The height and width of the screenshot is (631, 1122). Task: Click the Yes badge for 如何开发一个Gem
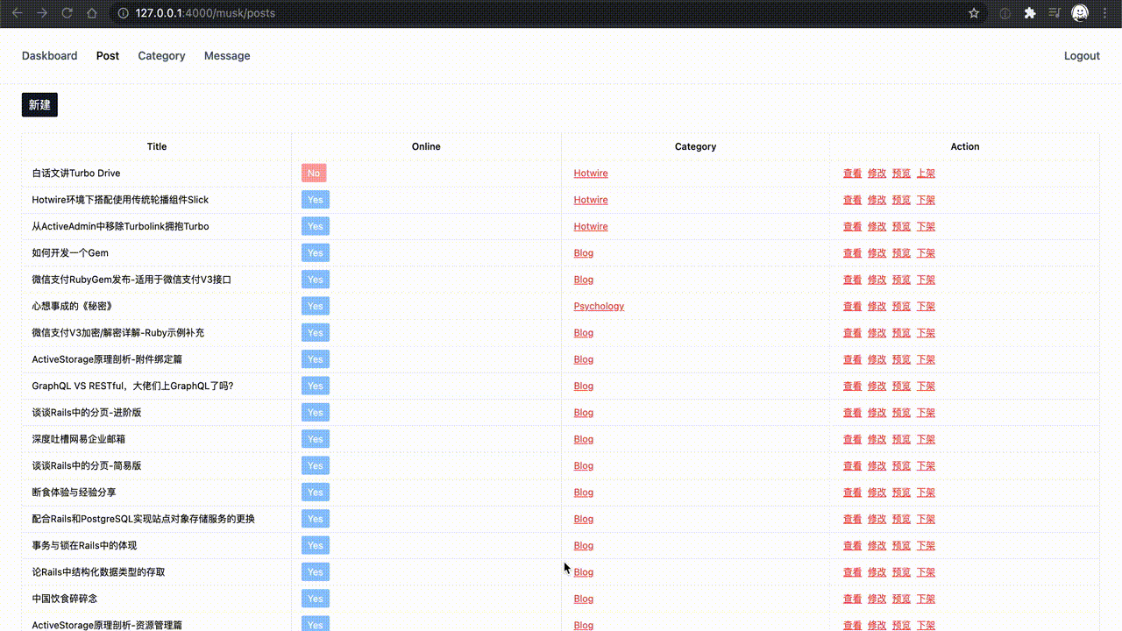316,253
